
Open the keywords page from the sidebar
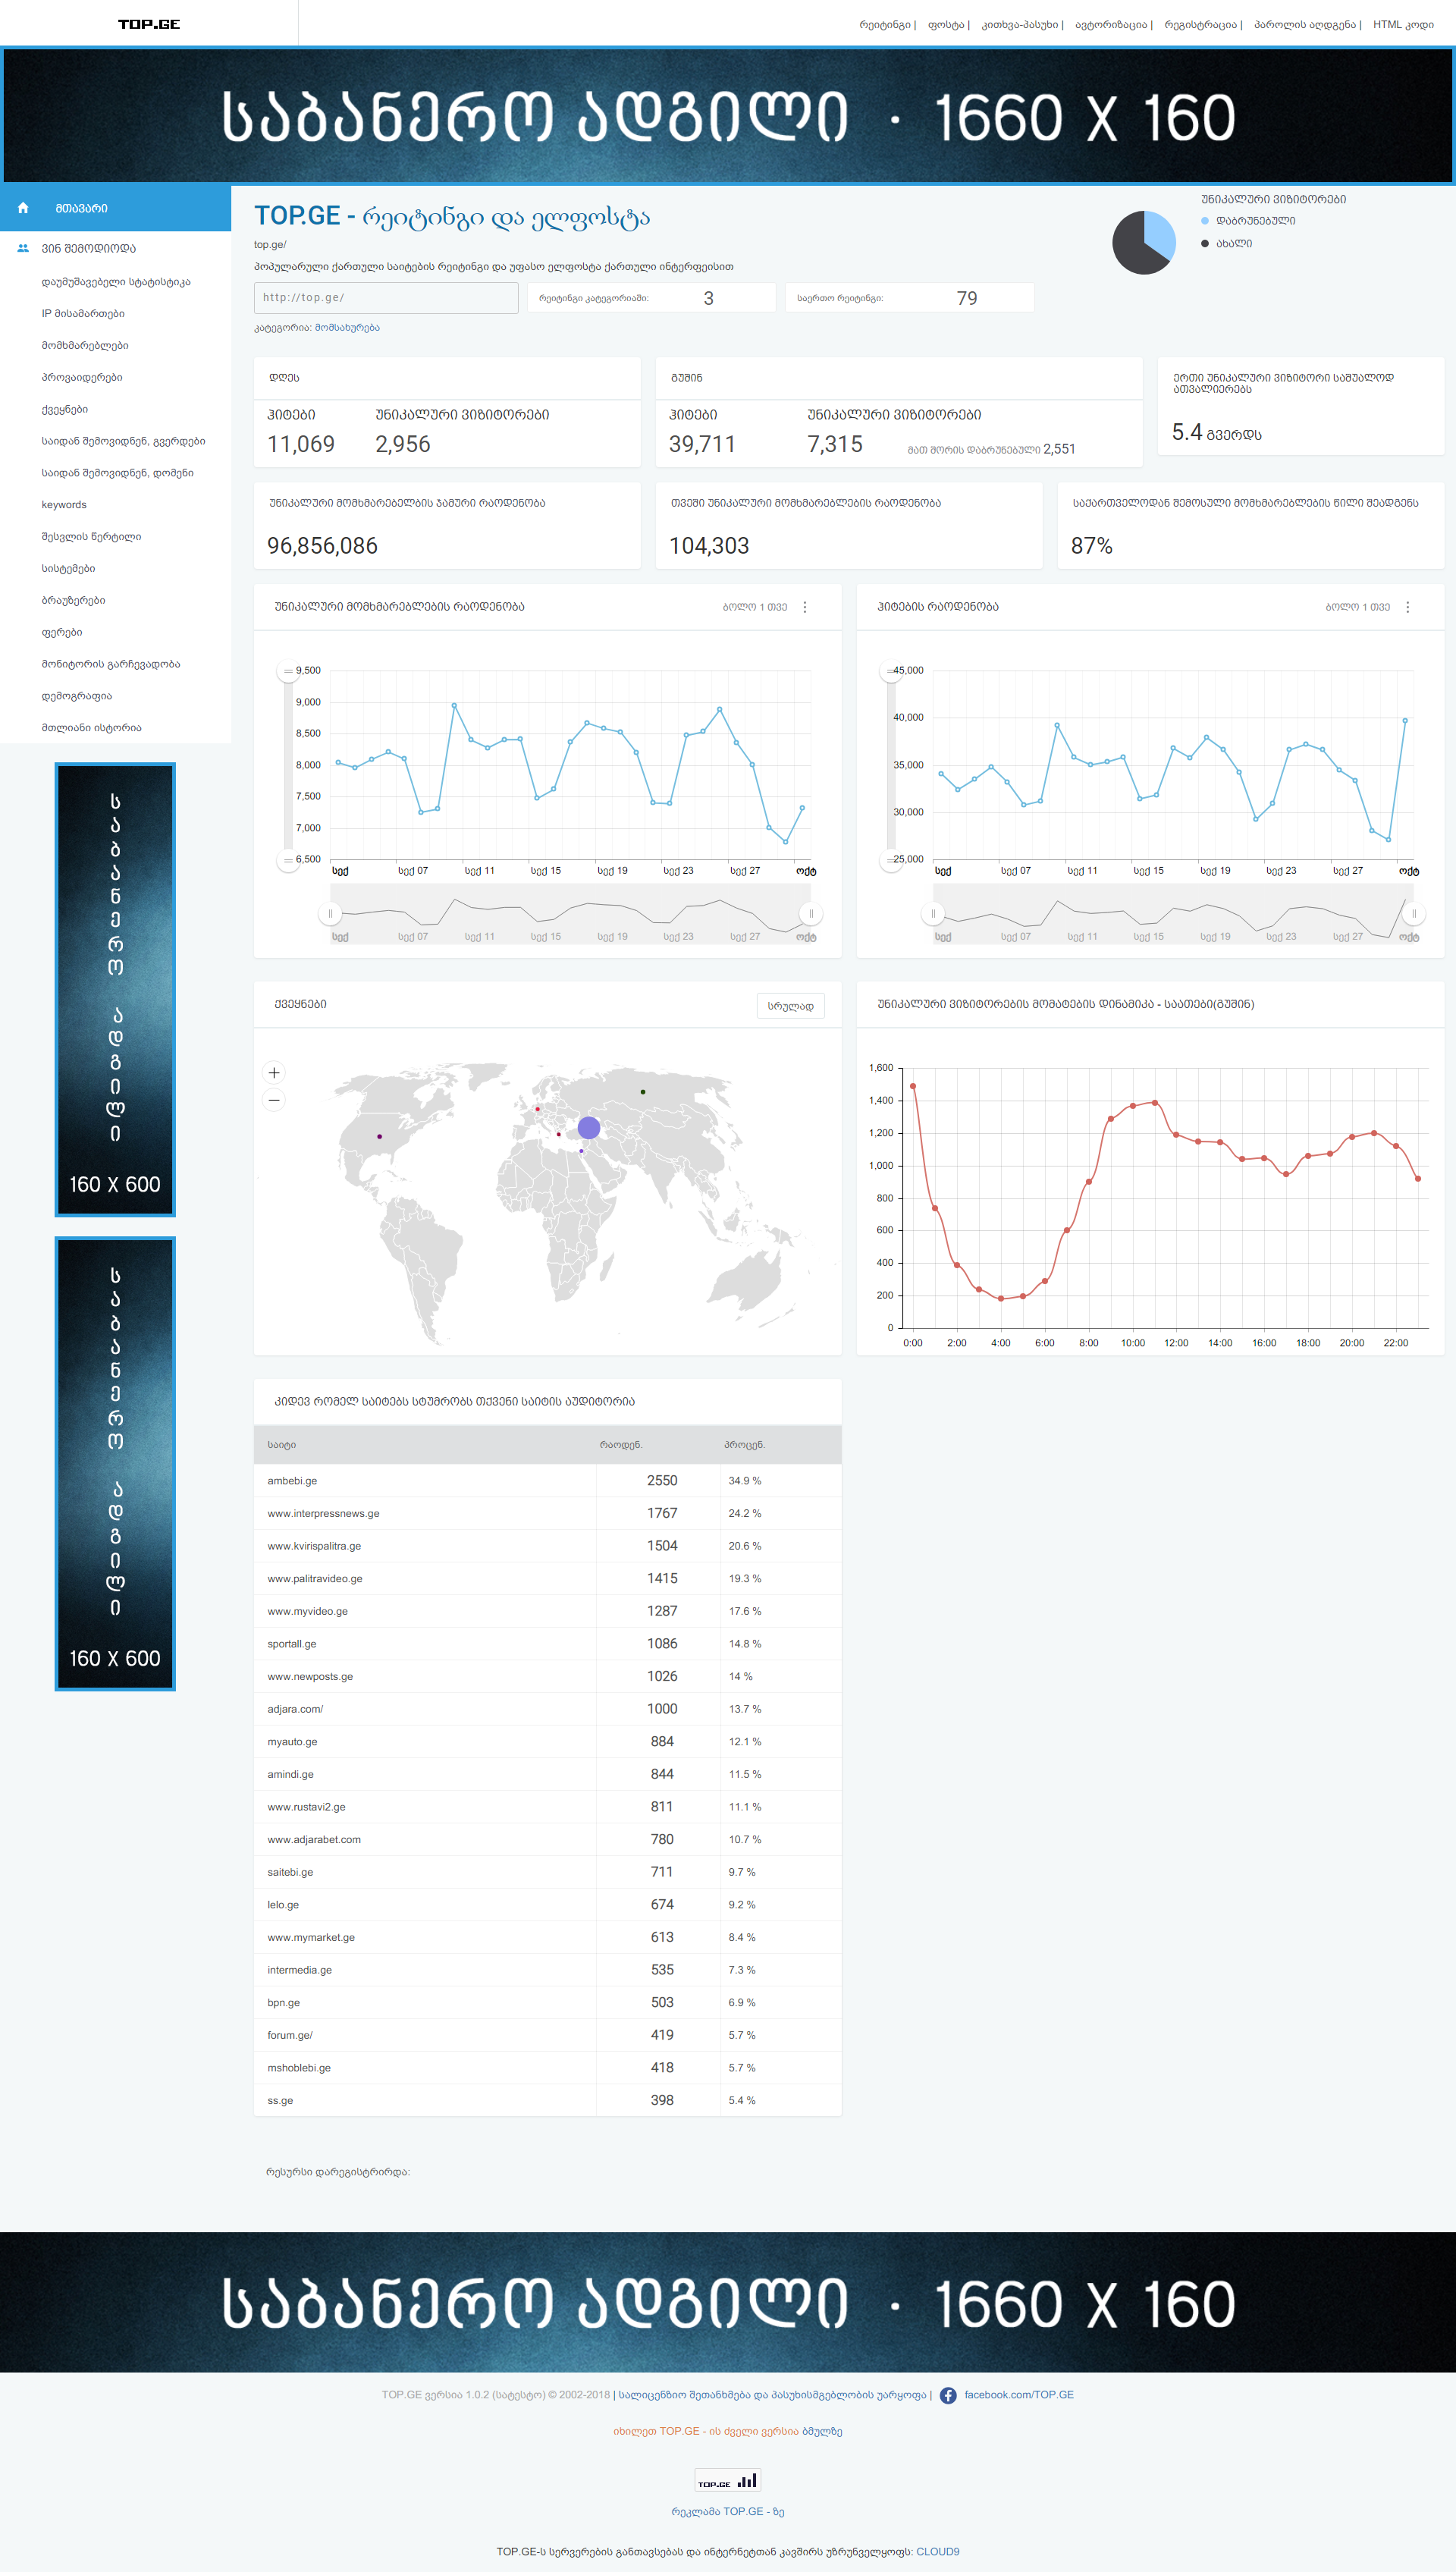(x=64, y=505)
